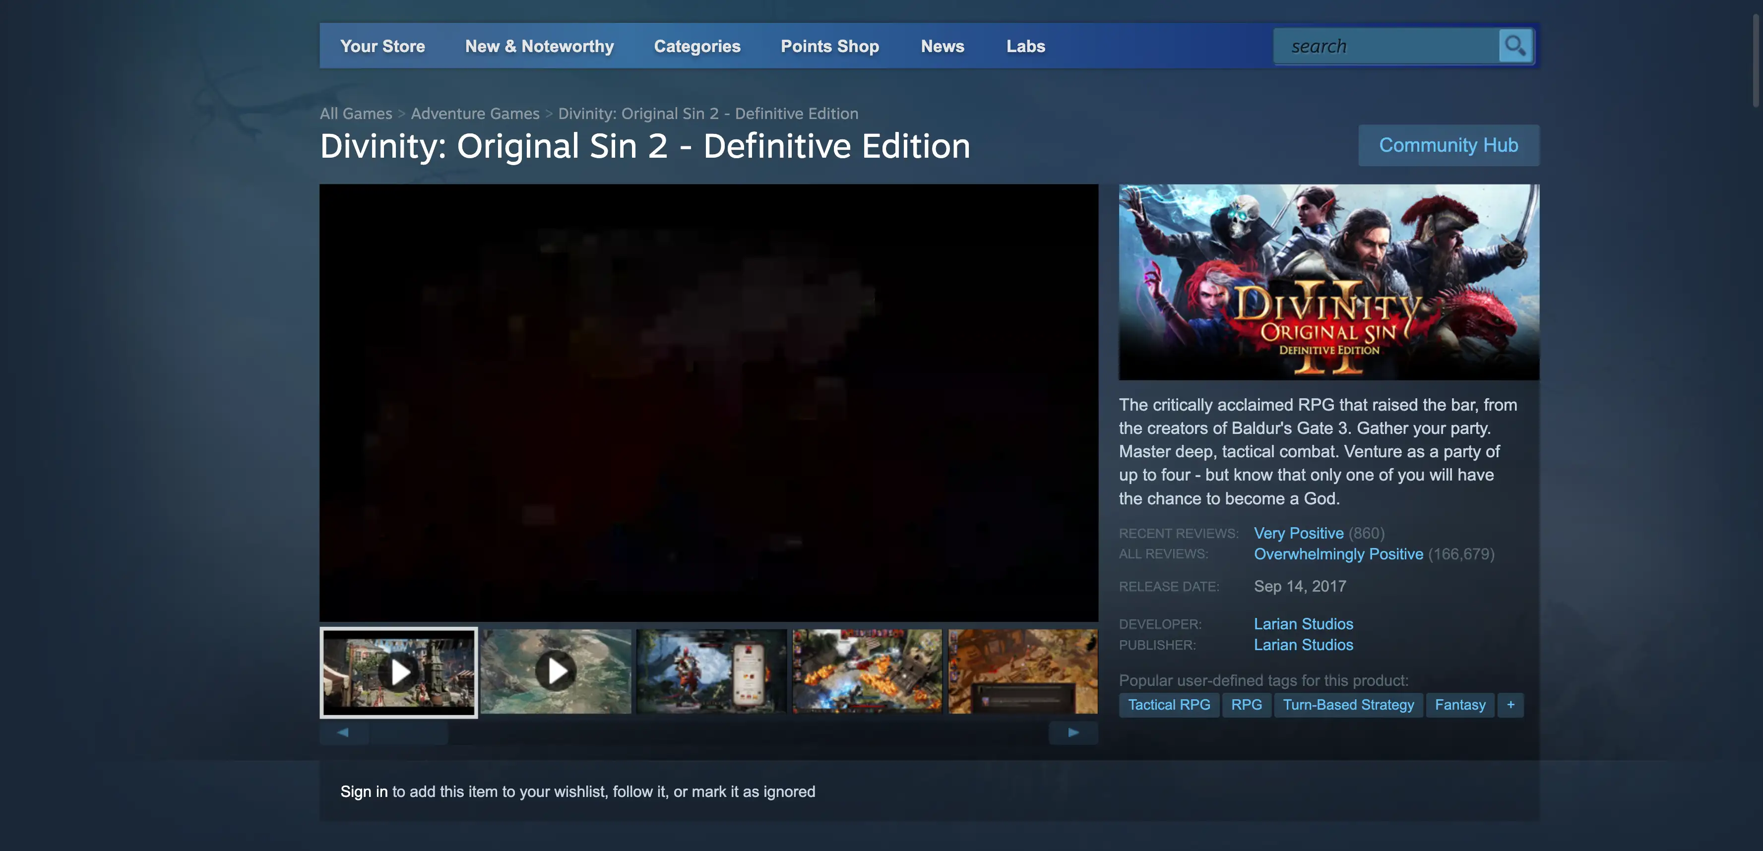1763x851 pixels.
Task: Open the Your Store menu
Action: tap(382, 46)
